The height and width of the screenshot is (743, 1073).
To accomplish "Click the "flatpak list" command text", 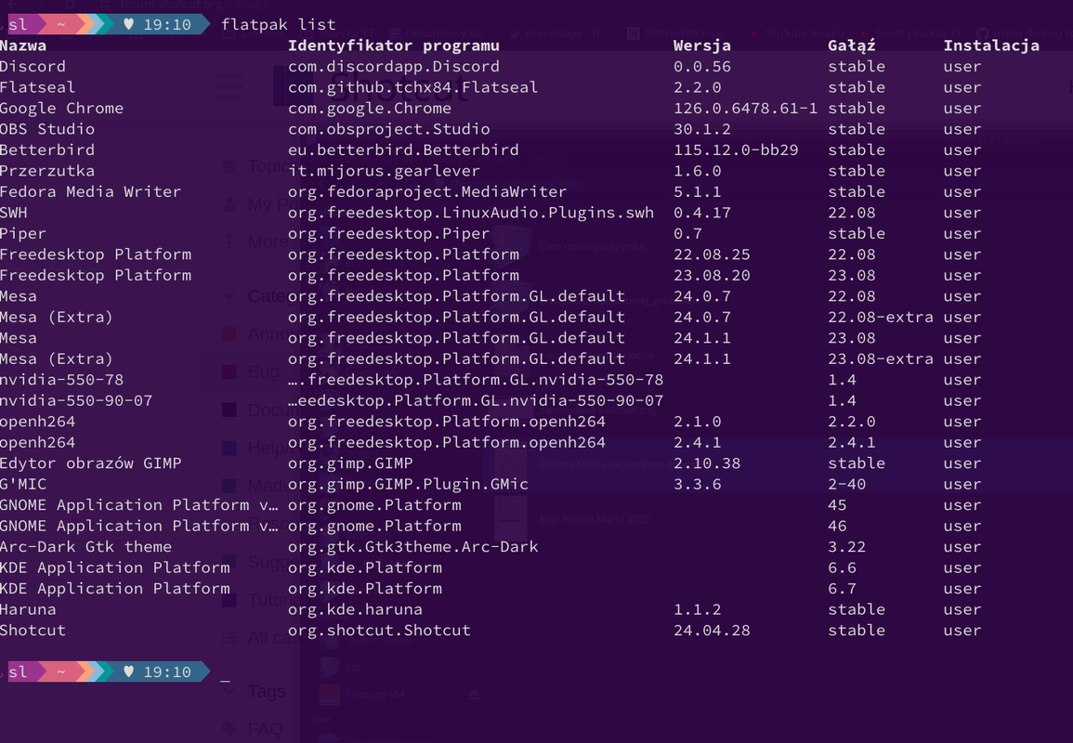I will (278, 25).
